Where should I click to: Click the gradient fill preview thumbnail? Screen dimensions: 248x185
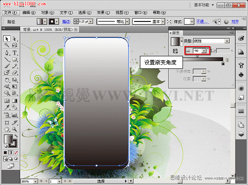[175, 42]
